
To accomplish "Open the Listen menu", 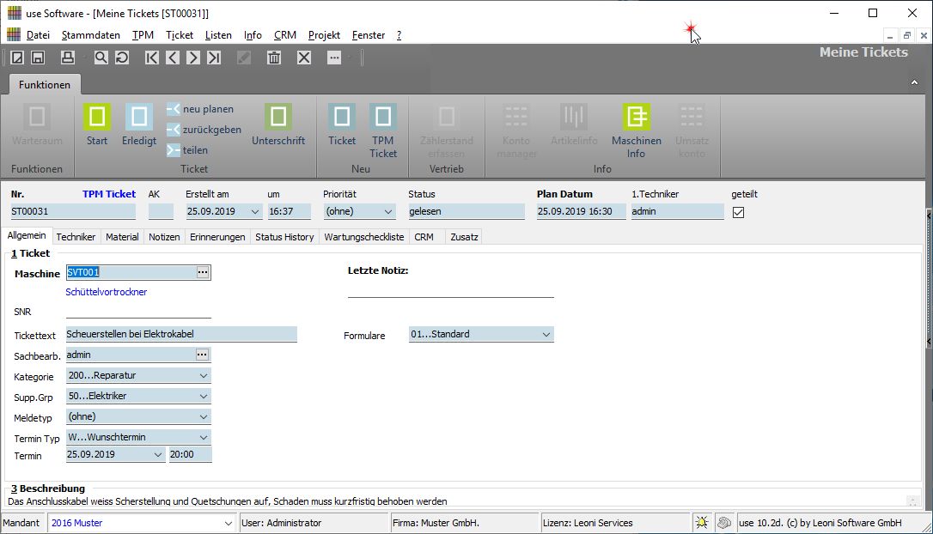I will [218, 35].
